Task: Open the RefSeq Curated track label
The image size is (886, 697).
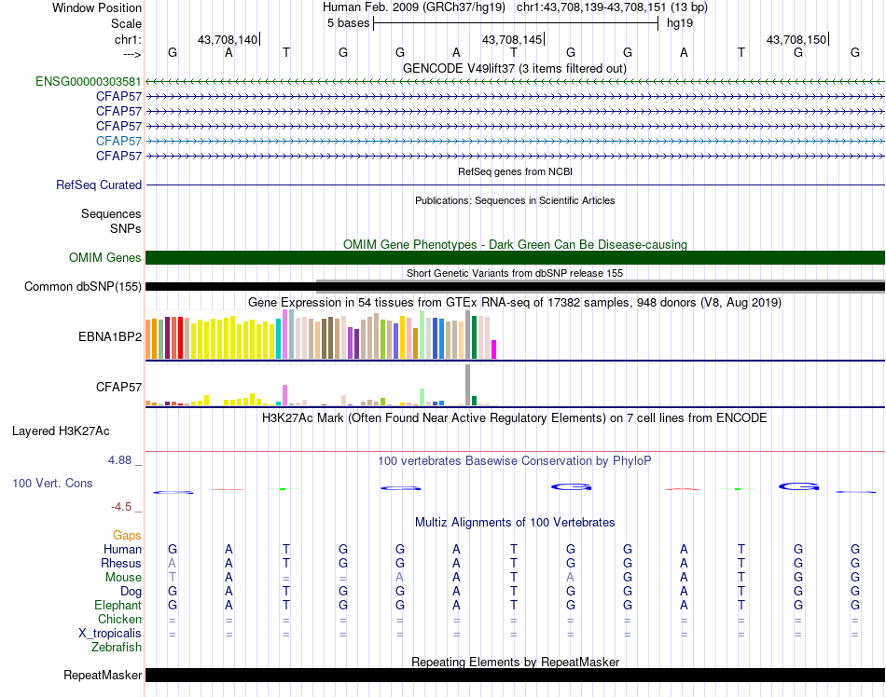Action: (99, 185)
